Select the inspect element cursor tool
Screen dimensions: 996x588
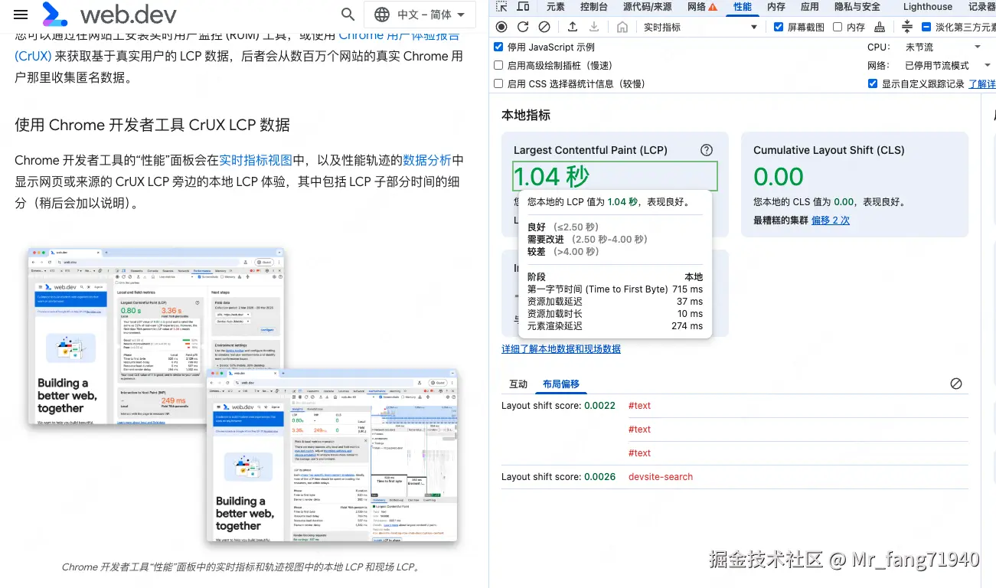[x=503, y=7]
